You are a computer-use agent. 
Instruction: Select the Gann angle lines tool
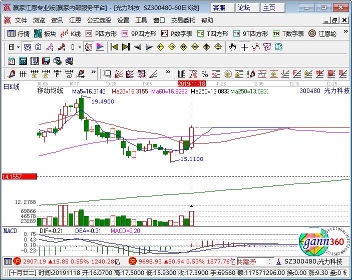coord(153,74)
